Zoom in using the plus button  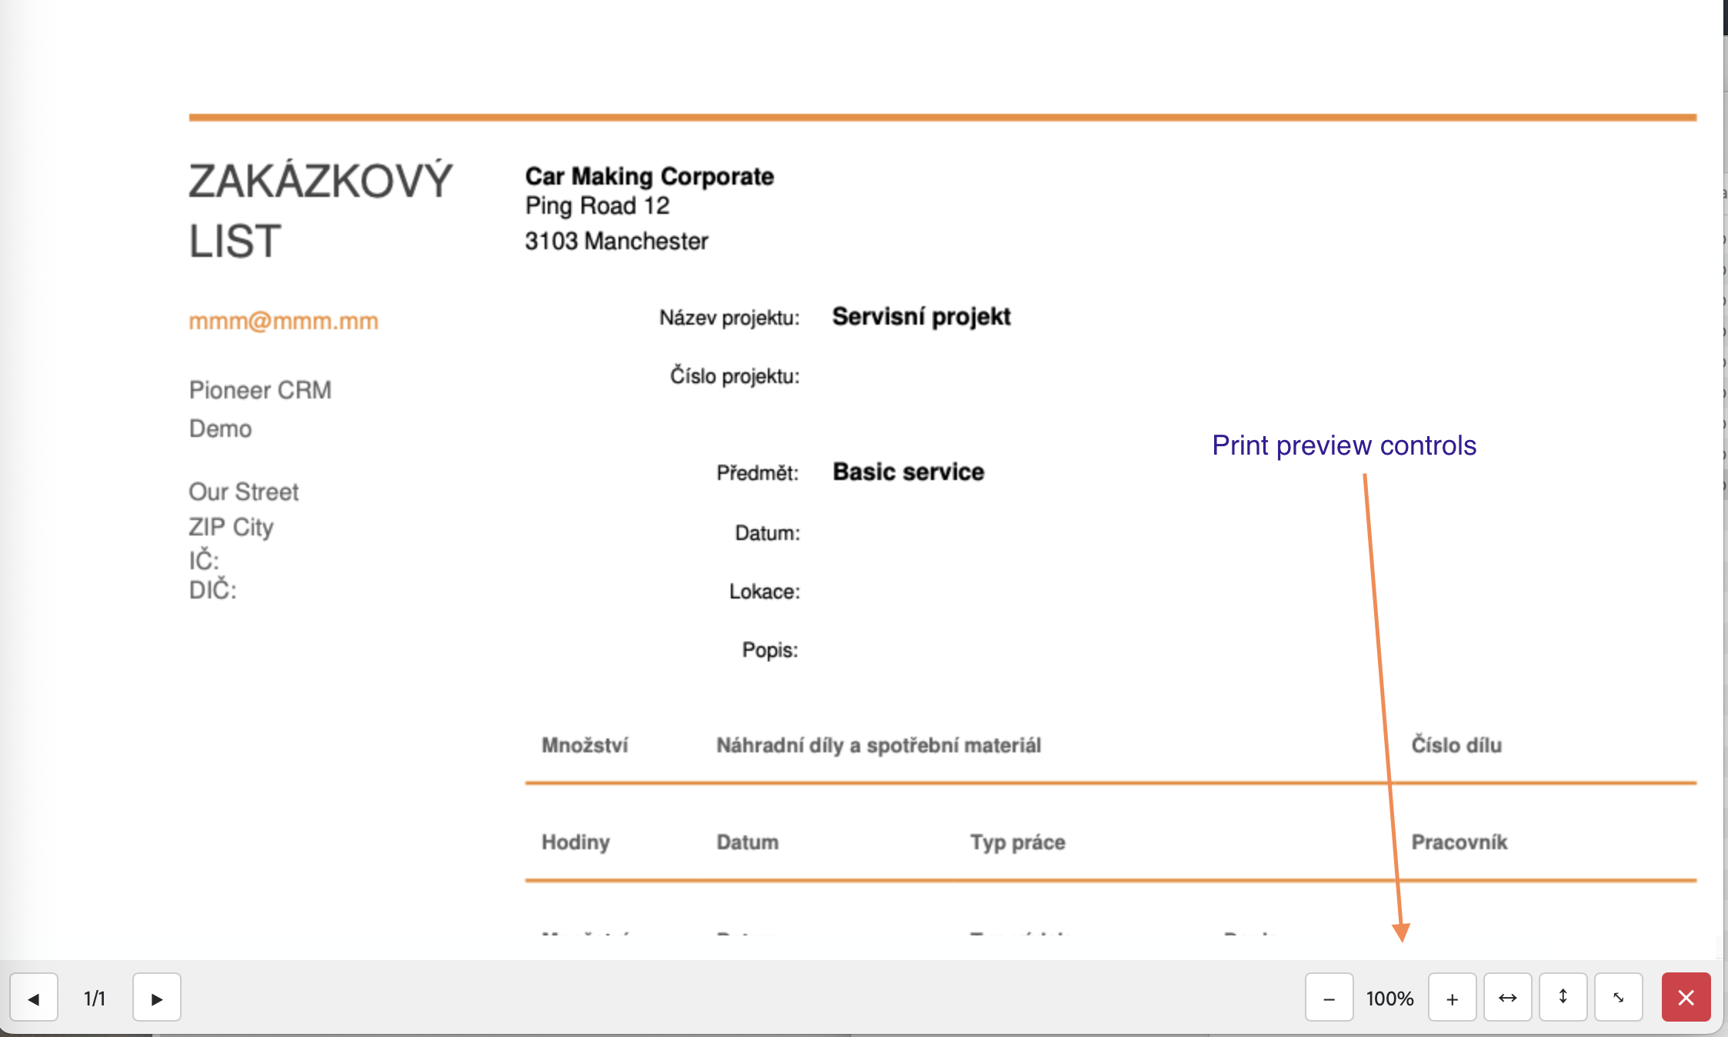click(x=1452, y=998)
